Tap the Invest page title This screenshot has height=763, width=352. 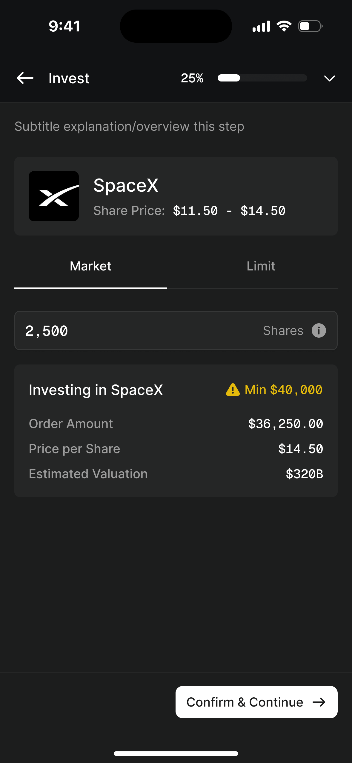[69, 78]
